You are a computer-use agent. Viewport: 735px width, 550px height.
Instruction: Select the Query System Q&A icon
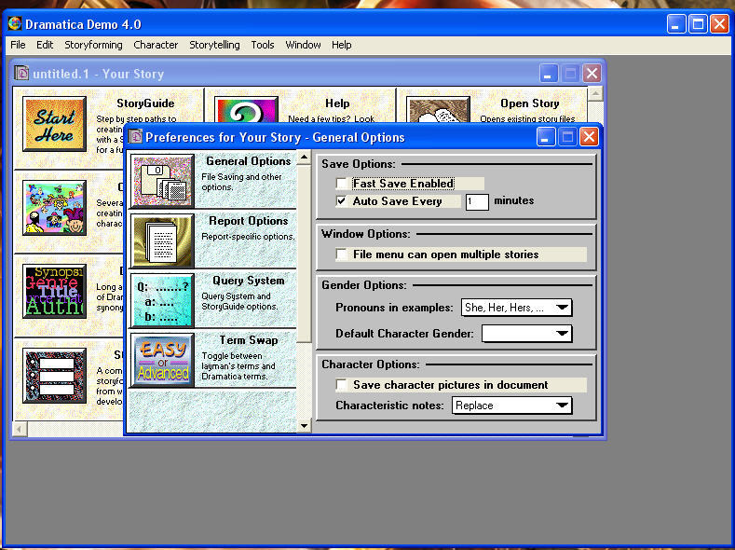coord(162,300)
